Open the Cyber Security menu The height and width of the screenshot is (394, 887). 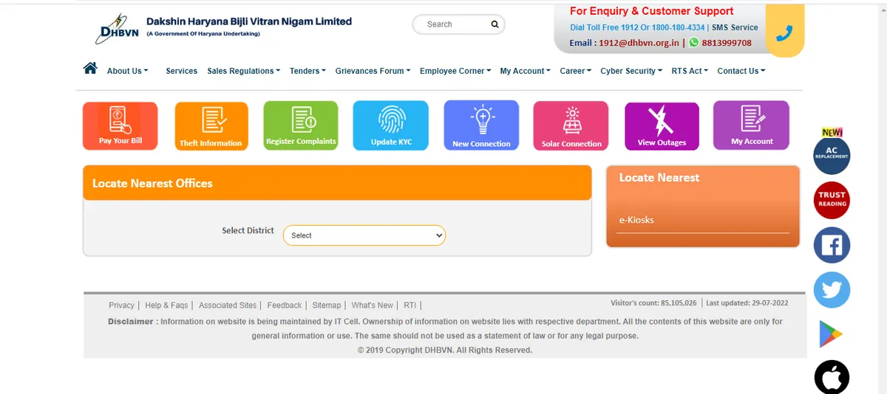pos(631,71)
